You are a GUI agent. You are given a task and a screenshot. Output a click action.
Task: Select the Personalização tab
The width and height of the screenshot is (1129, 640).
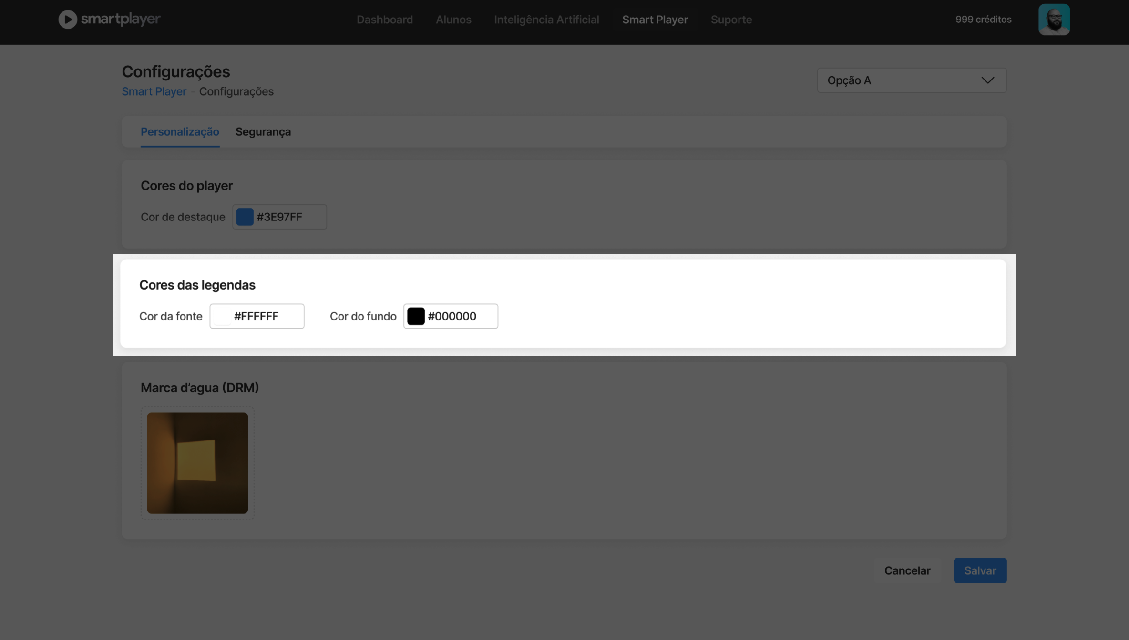[x=180, y=132]
